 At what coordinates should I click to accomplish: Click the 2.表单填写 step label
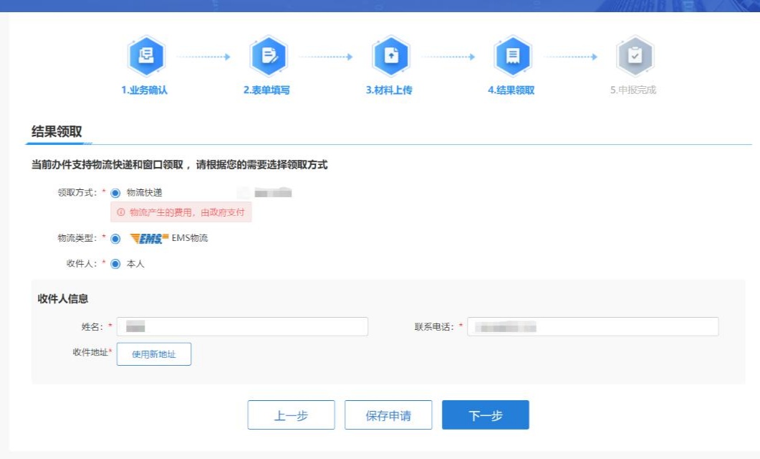[266, 90]
